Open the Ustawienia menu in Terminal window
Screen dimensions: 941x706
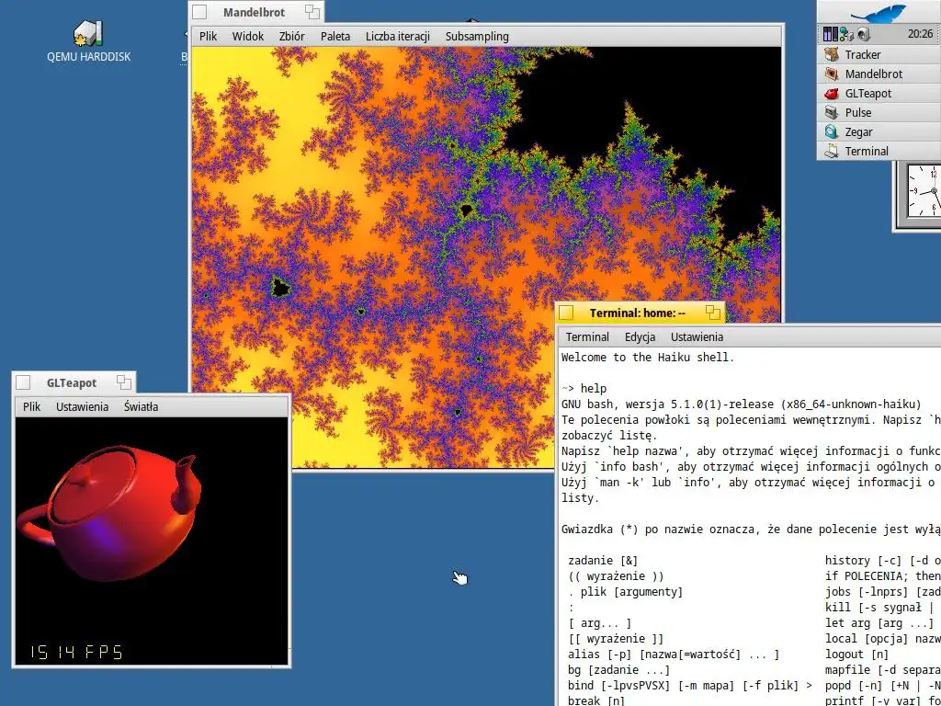[697, 336]
